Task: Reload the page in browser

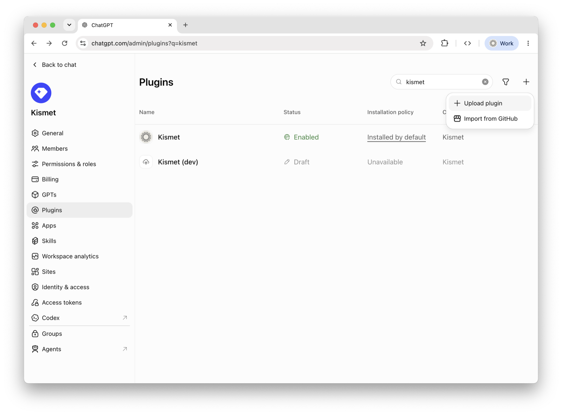Action: (65, 43)
